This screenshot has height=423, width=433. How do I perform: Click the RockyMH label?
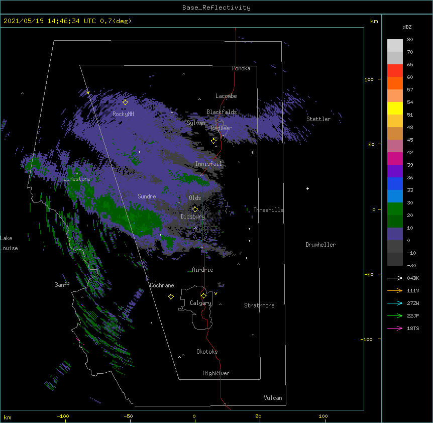click(x=123, y=114)
